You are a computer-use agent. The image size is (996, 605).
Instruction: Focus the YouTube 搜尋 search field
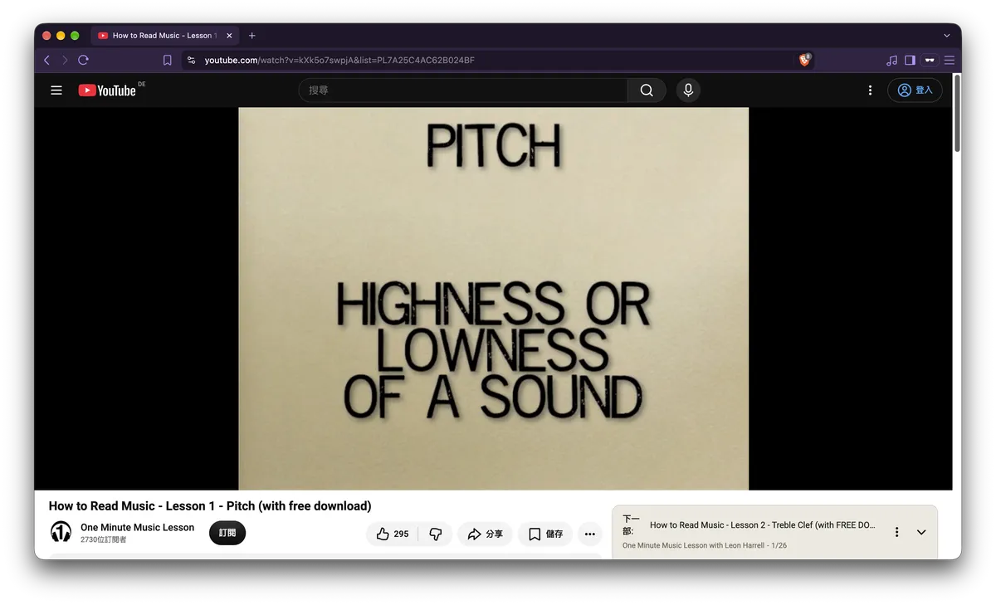tap(463, 90)
